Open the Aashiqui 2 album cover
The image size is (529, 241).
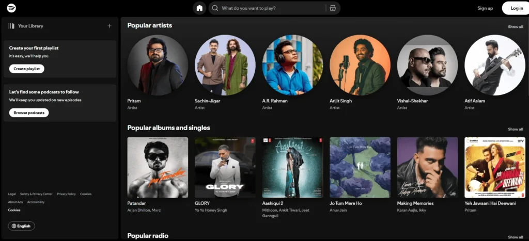coord(292,167)
